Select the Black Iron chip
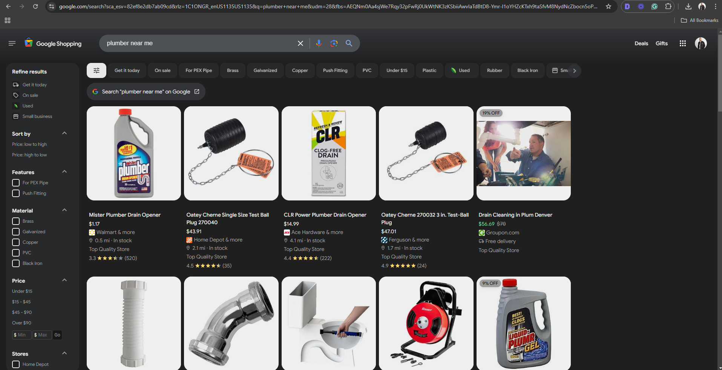The height and width of the screenshot is (370, 722). pos(527,70)
